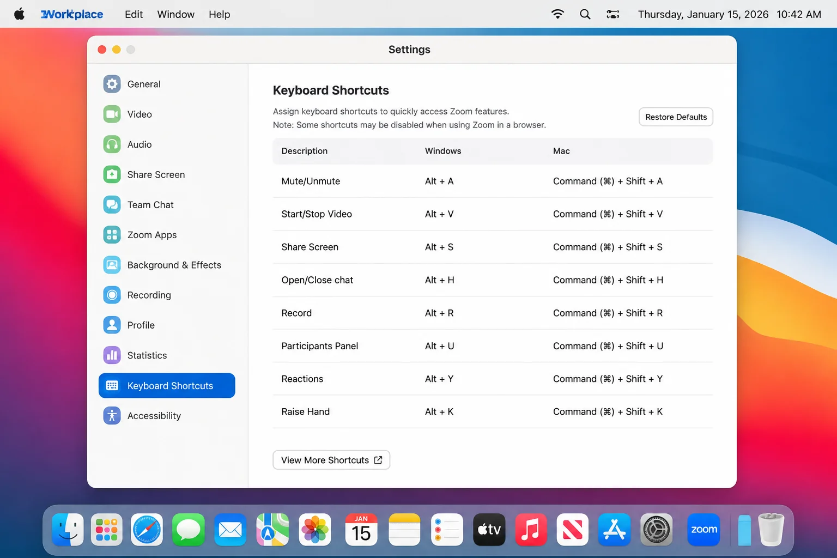Open the Workplace app menu

pos(72,14)
